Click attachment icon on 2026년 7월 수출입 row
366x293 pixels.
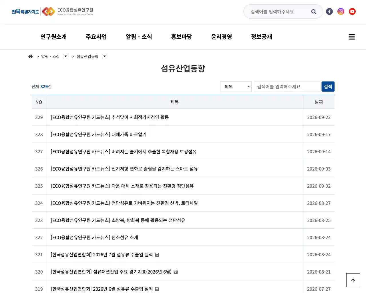click(x=157, y=255)
